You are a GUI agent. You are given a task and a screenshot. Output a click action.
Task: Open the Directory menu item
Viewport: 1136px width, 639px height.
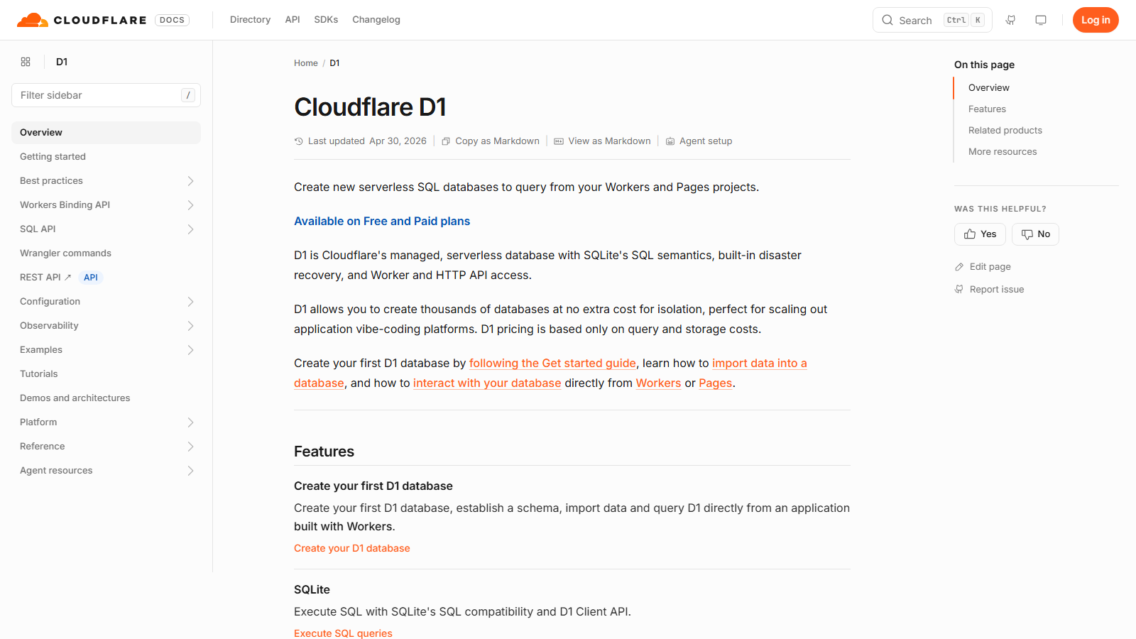click(x=250, y=20)
